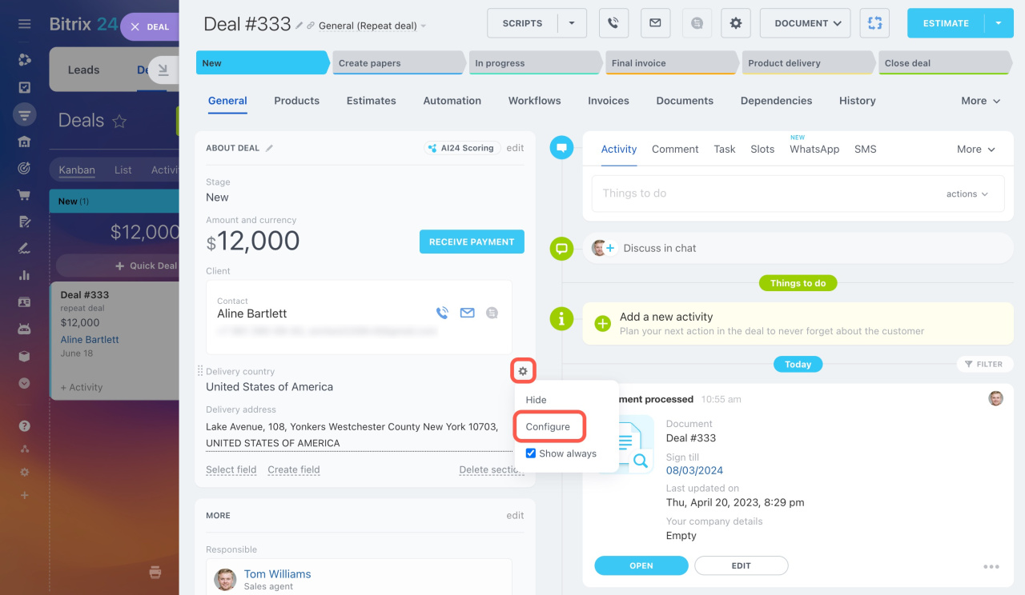Uncheck the Show always checkbox
Image resolution: width=1025 pixels, height=595 pixels.
coord(530,453)
